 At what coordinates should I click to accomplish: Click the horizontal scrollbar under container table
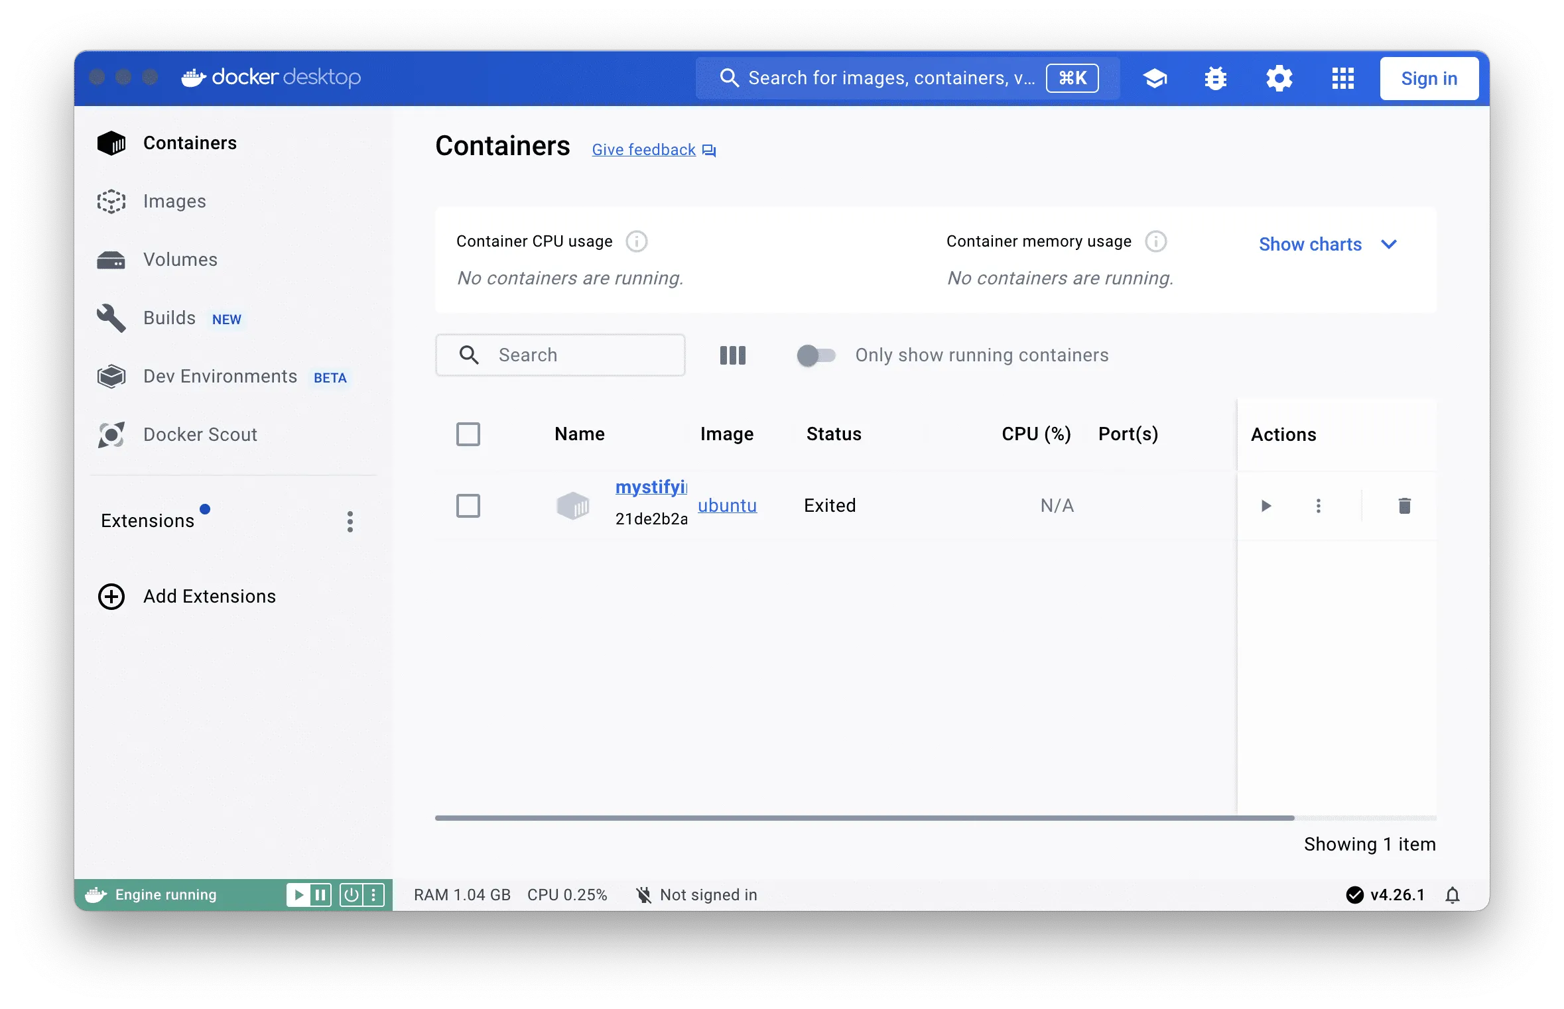[864, 818]
